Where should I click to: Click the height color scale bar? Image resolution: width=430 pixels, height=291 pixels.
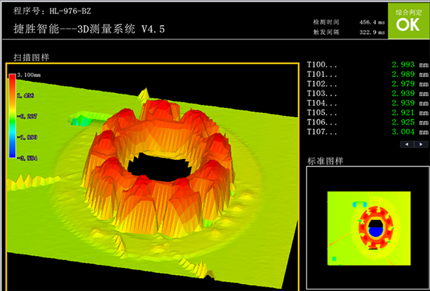pos(12,116)
